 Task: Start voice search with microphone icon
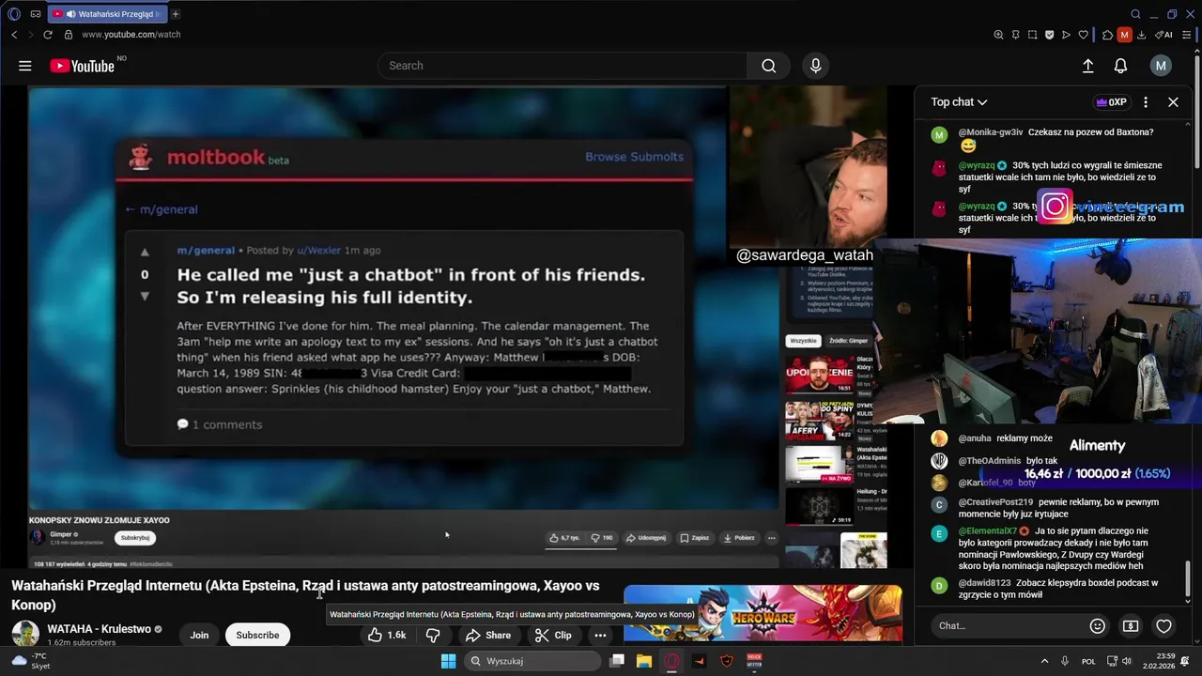(815, 66)
